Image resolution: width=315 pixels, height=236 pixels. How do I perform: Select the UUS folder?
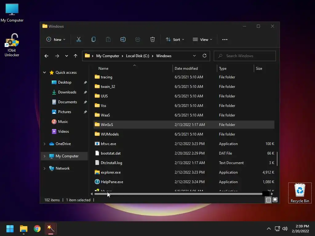184,96
